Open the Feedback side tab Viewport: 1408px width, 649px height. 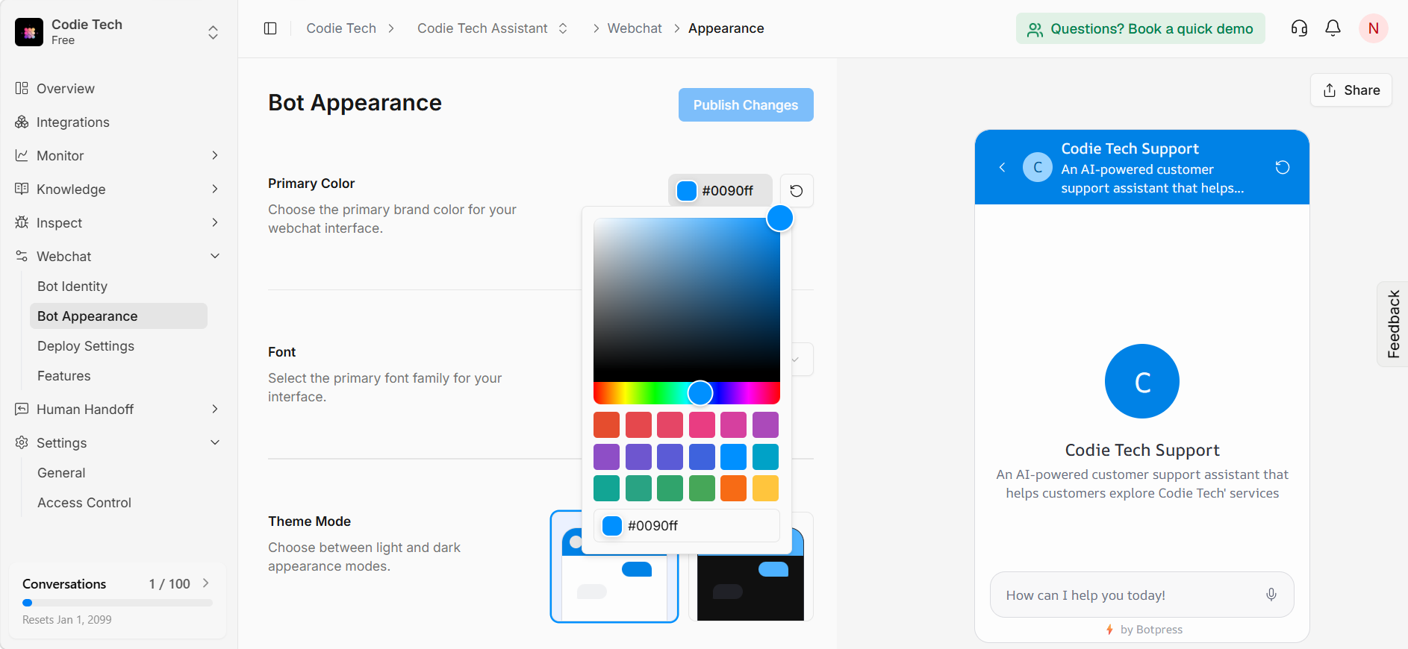click(1393, 324)
